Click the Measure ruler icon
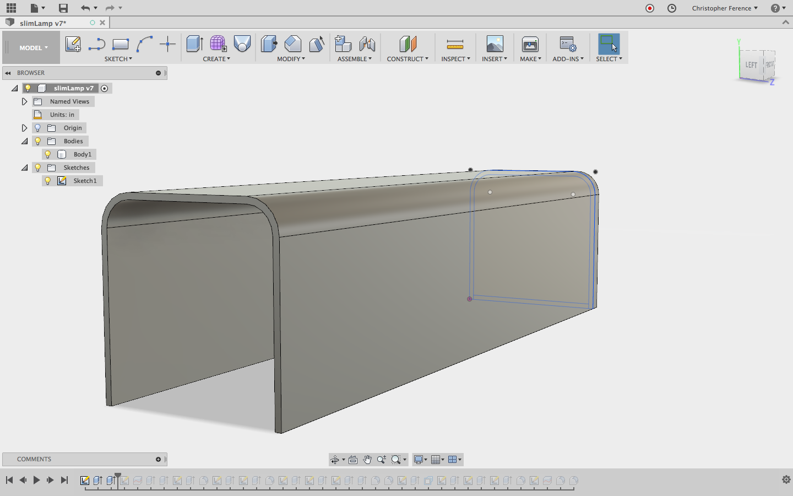The width and height of the screenshot is (793, 496). 455,45
